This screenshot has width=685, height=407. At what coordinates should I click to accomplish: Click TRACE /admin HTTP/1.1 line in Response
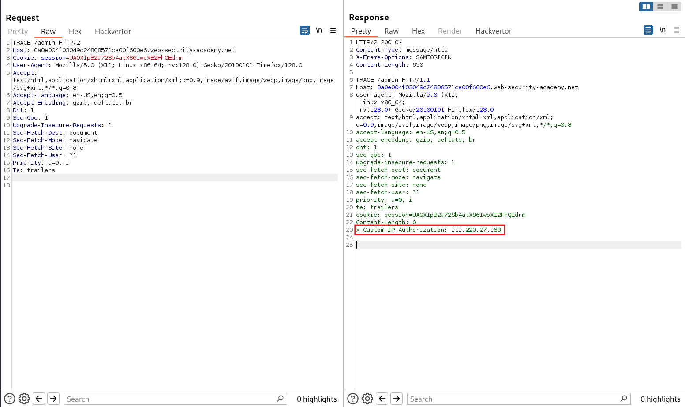pos(393,80)
